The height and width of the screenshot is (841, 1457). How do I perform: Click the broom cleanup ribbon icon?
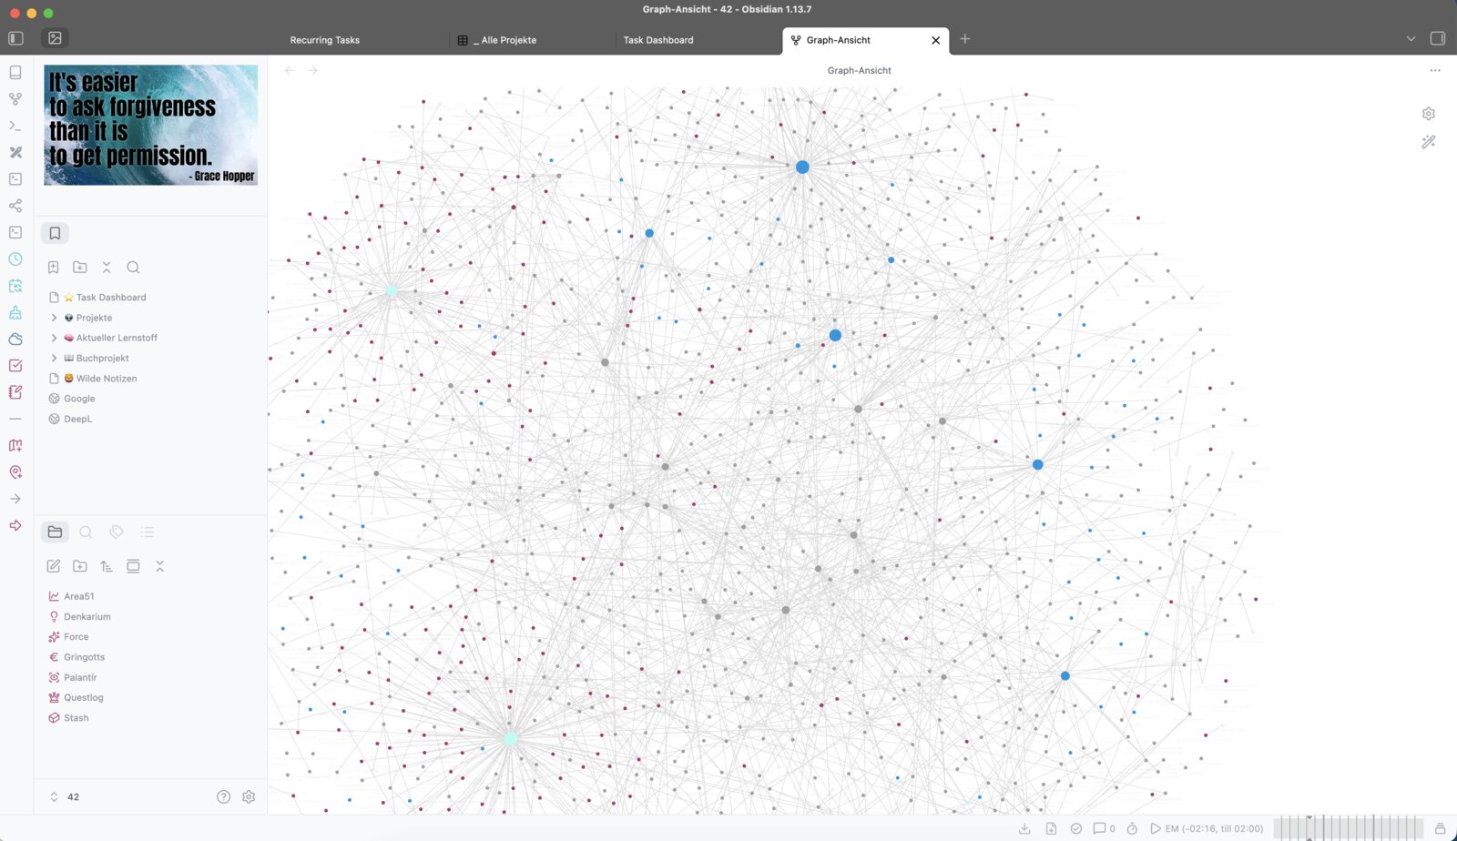pyautogui.click(x=15, y=312)
